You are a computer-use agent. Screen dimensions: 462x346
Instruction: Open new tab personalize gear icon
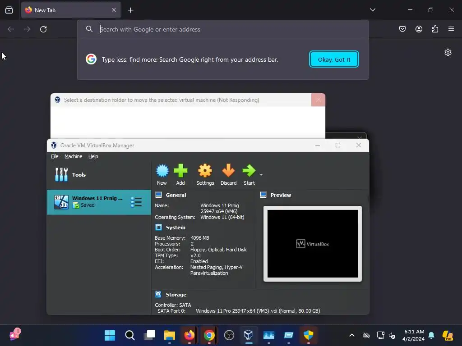pyautogui.click(x=448, y=52)
